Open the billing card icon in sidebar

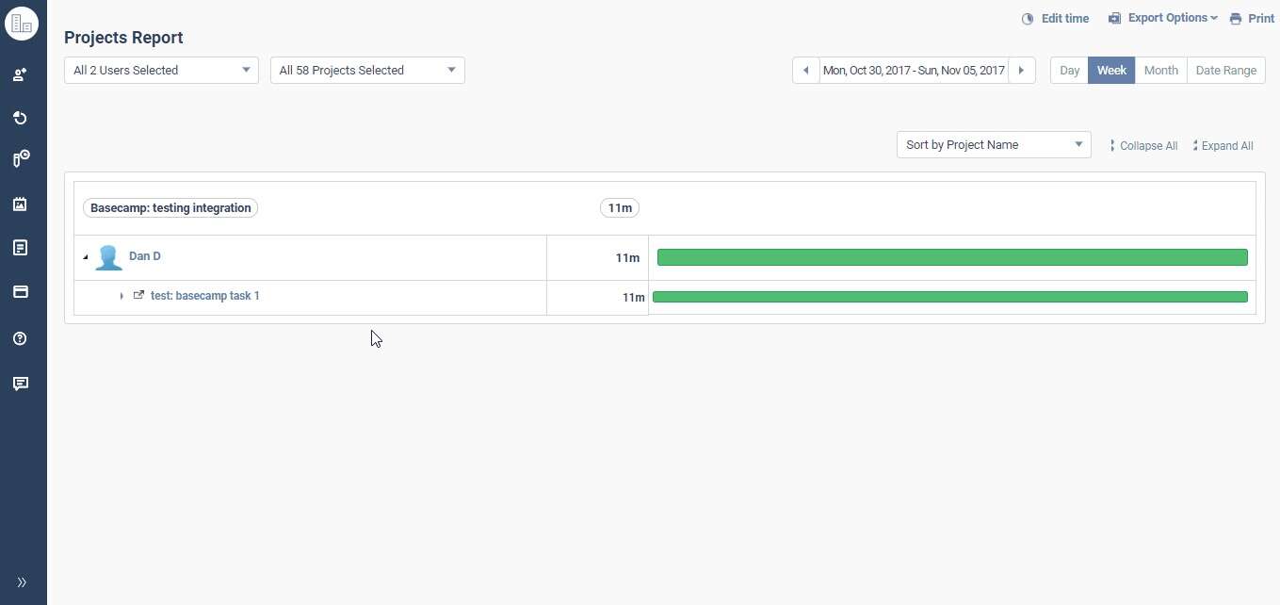coord(20,292)
